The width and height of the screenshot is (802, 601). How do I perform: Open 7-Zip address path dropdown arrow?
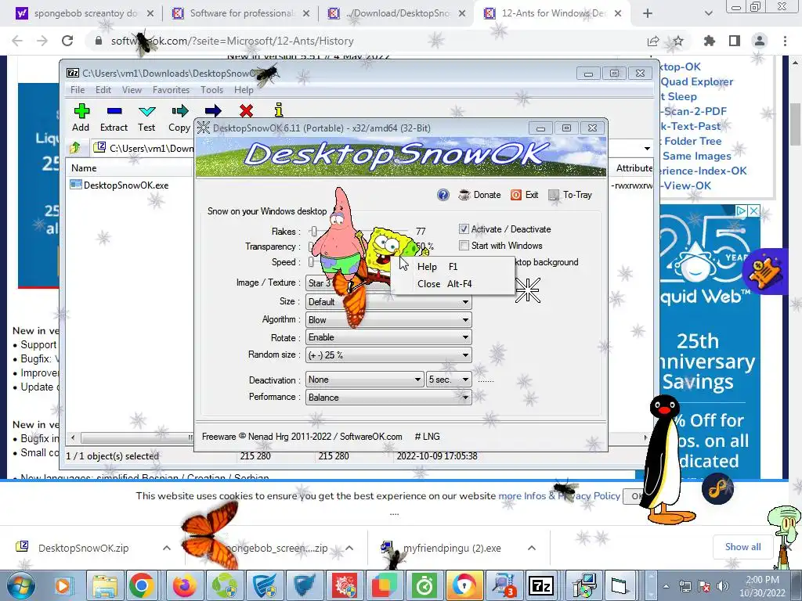coord(647,148)
